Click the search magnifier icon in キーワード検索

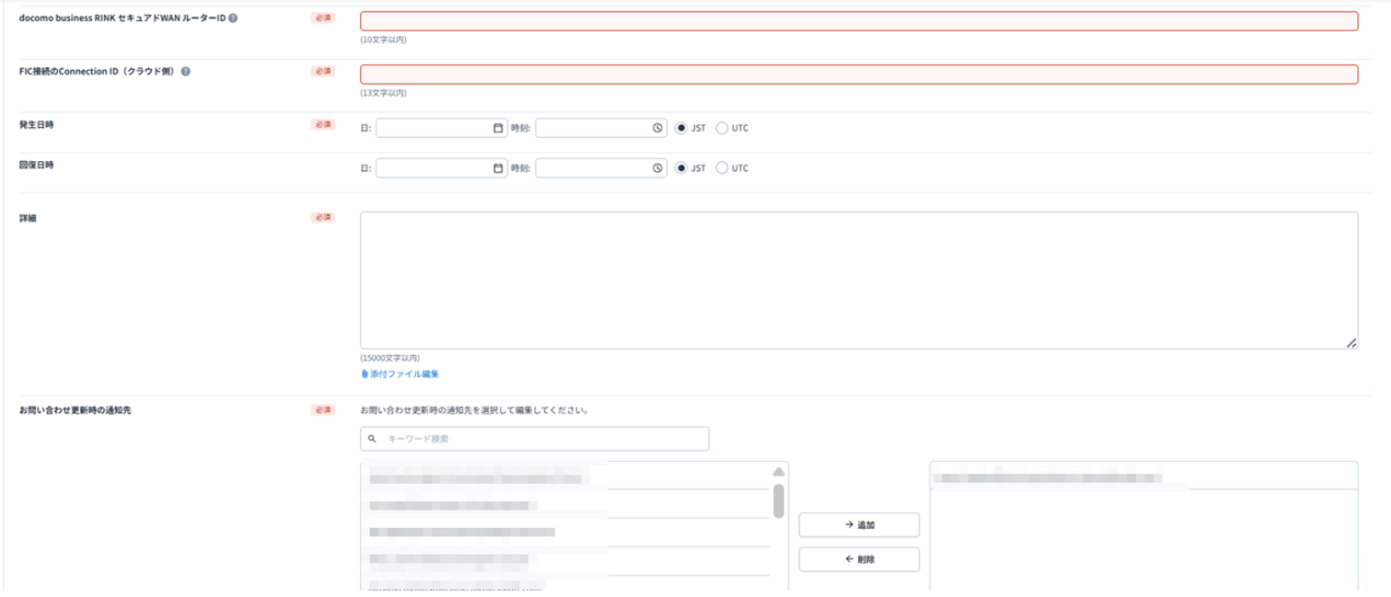coord(373,439)
